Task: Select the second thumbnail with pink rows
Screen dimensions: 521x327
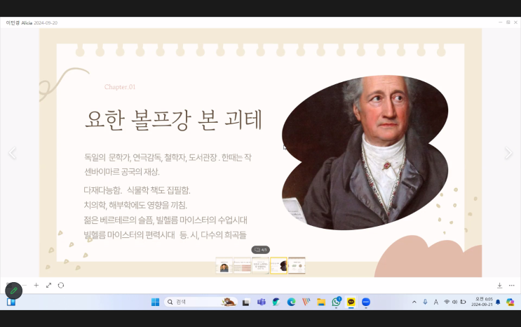Action: (x=242, y=265)
